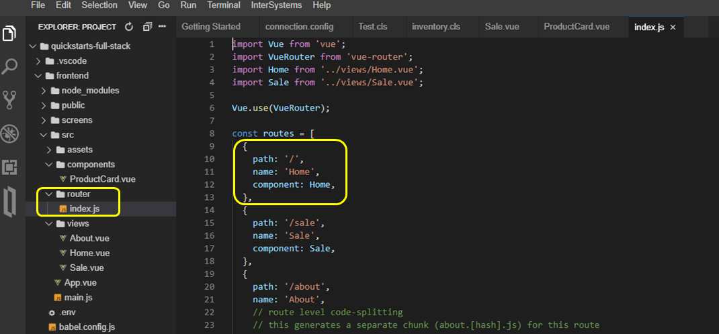The height and width of the screenshot is (334, 719).
Task: Open the Extensions view icon
Action: [x=10, y=166]
